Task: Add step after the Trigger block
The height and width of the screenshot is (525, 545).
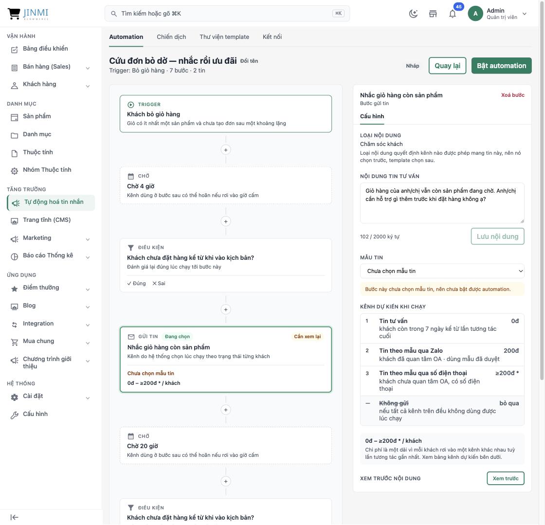Action: tap(226, 150)
